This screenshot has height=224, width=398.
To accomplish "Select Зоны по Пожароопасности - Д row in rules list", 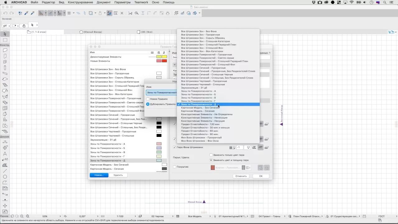I will pos(128,161).
